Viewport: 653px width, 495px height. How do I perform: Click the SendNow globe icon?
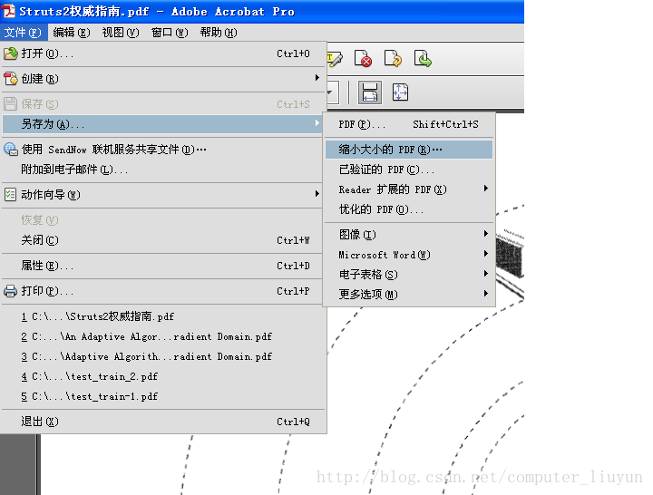point(10,149)
